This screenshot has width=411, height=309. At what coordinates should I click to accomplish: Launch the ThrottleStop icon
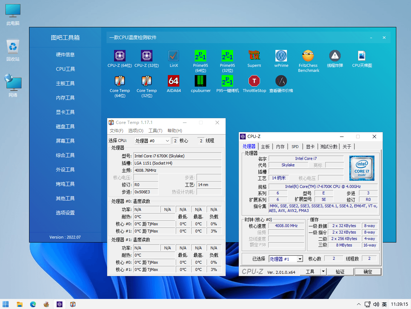coord(254,81)
